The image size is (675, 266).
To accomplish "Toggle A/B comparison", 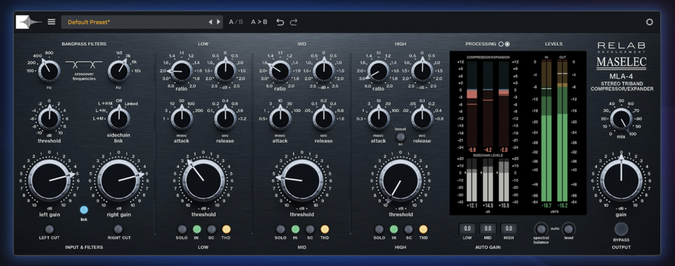I will click(x=235, y=22).
